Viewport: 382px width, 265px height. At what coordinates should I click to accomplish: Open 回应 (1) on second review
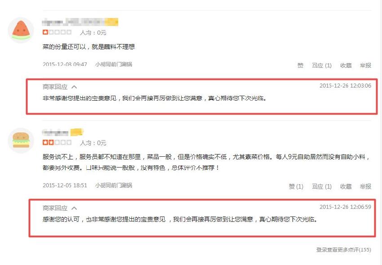pos(322,186)
